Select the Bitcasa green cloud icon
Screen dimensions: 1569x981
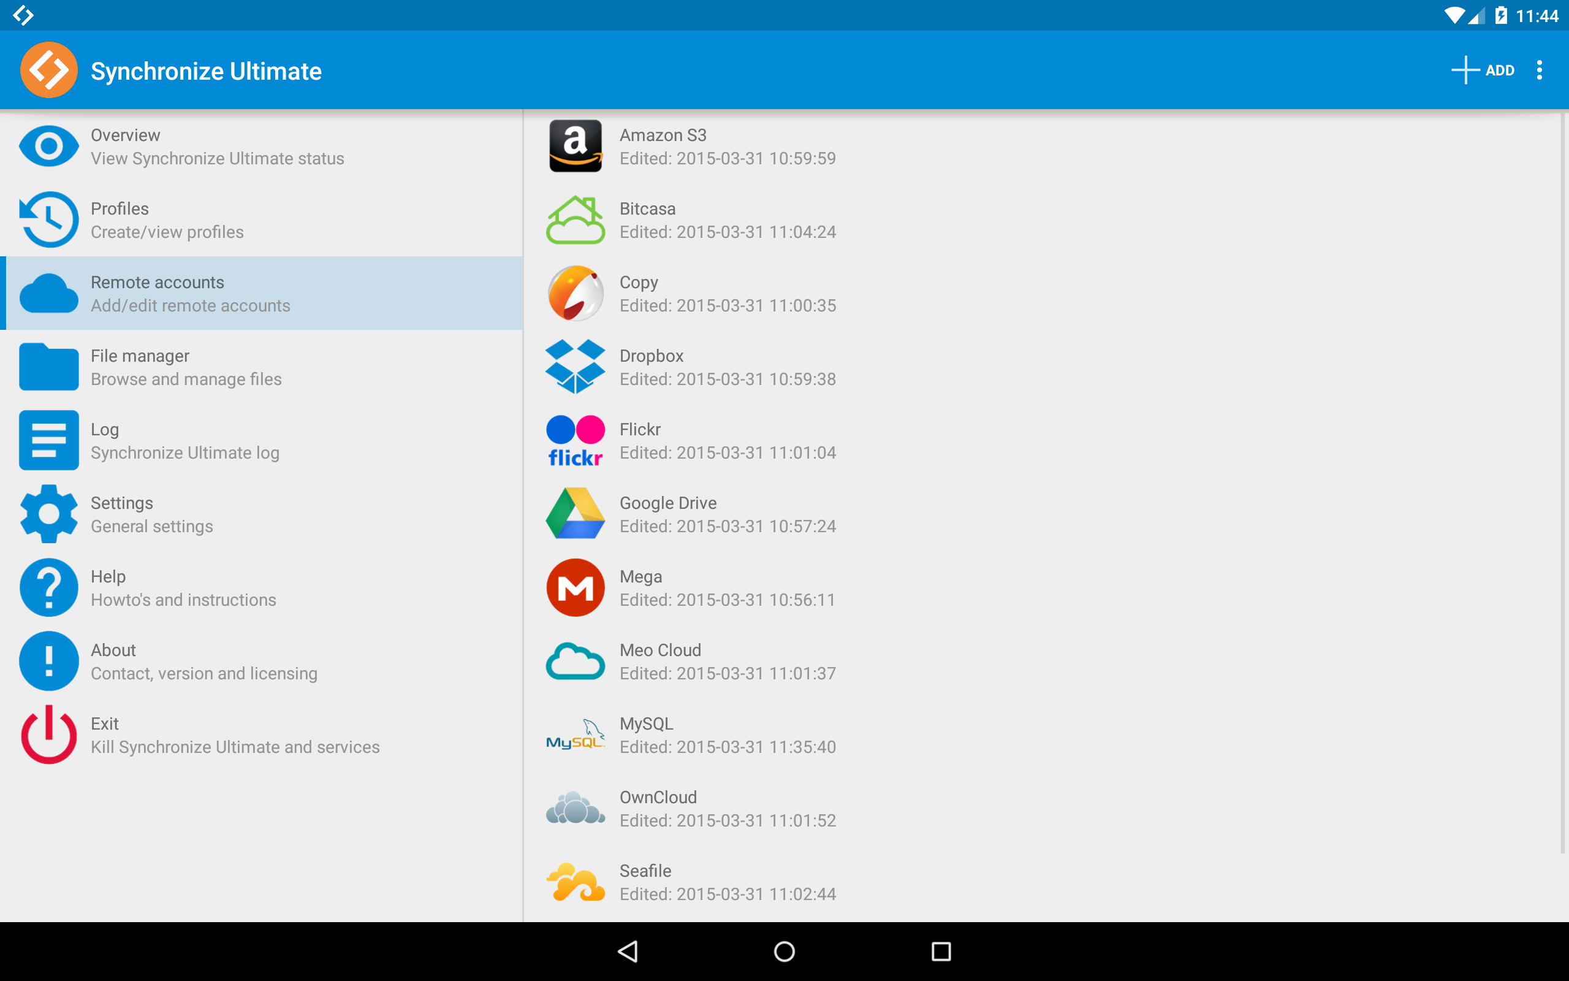click(575, 220)
